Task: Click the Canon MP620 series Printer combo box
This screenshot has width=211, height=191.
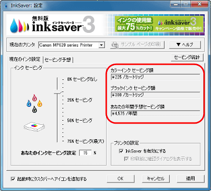Action: click(72, 45)
